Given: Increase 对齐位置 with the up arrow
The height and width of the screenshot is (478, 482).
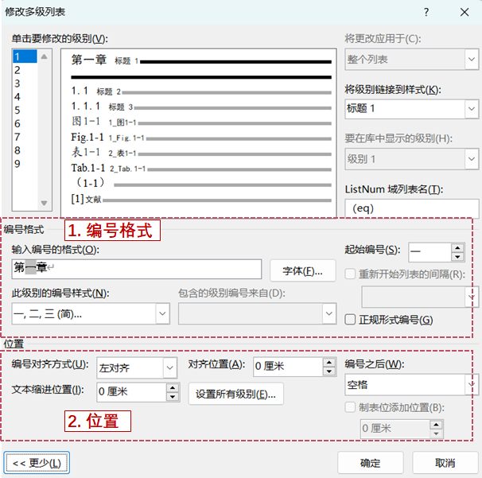Looking at the screenshot, I should pyautogui.click(x=329, y=362).
